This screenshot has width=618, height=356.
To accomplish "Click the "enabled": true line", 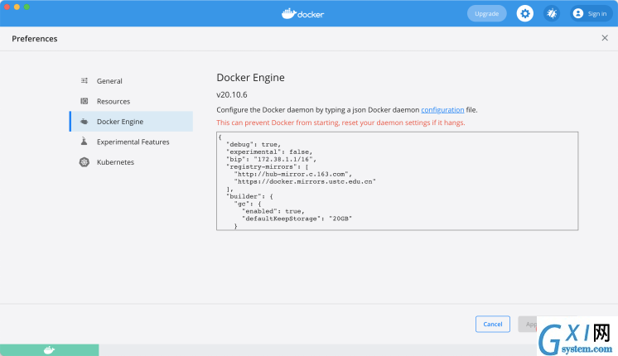I will coord(273,211).
